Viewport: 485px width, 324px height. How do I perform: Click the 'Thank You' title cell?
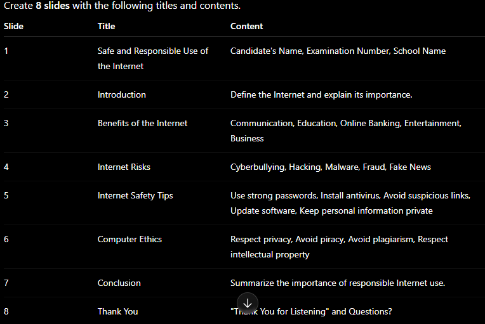coord(118,311)
